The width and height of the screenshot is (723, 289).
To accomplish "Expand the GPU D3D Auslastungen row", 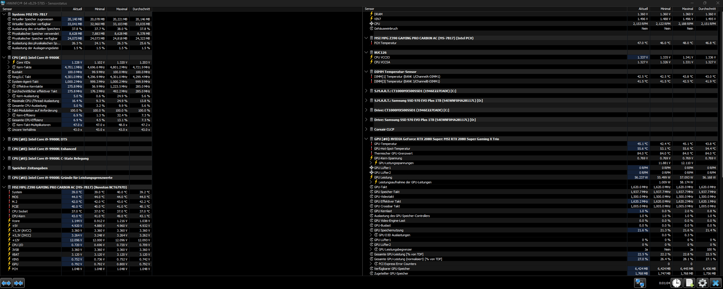I will [371, 235].
